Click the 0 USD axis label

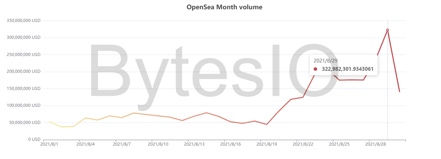point(34,139)
